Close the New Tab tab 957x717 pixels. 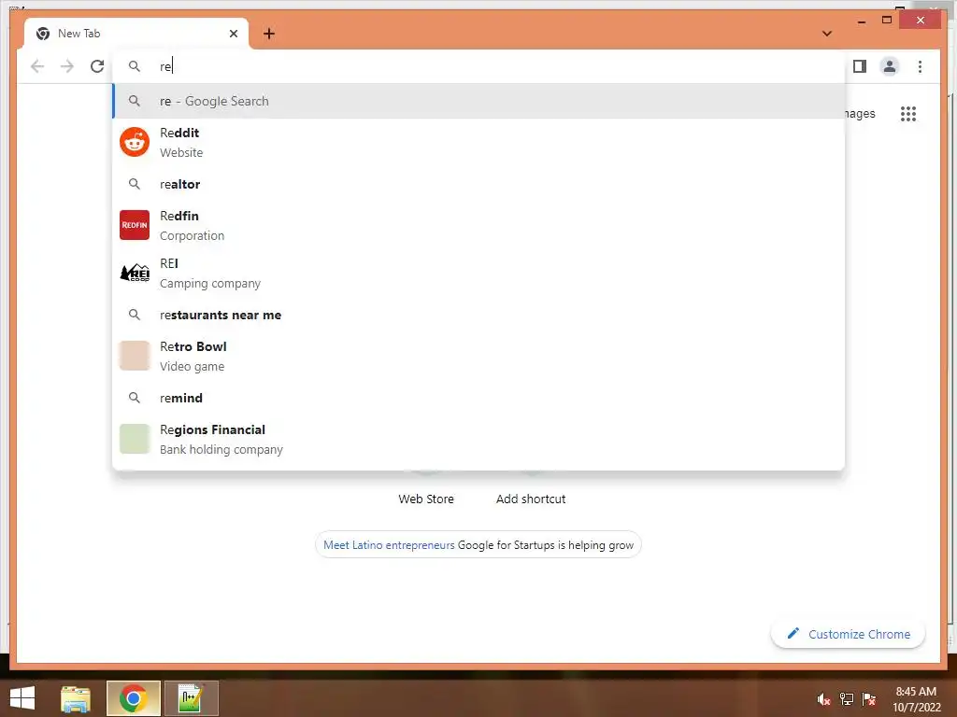coord(233,34)
